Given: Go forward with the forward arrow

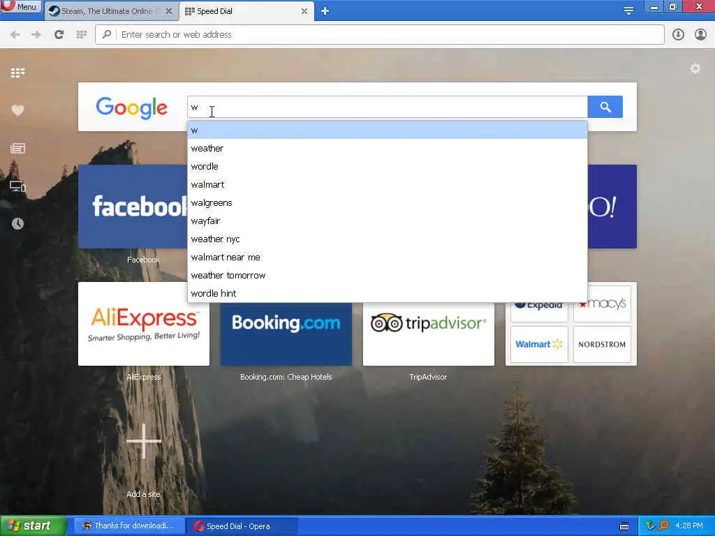Looking at the screenshot, I should (36, 35).
